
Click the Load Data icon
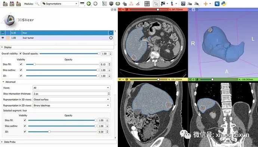(5, 4)
